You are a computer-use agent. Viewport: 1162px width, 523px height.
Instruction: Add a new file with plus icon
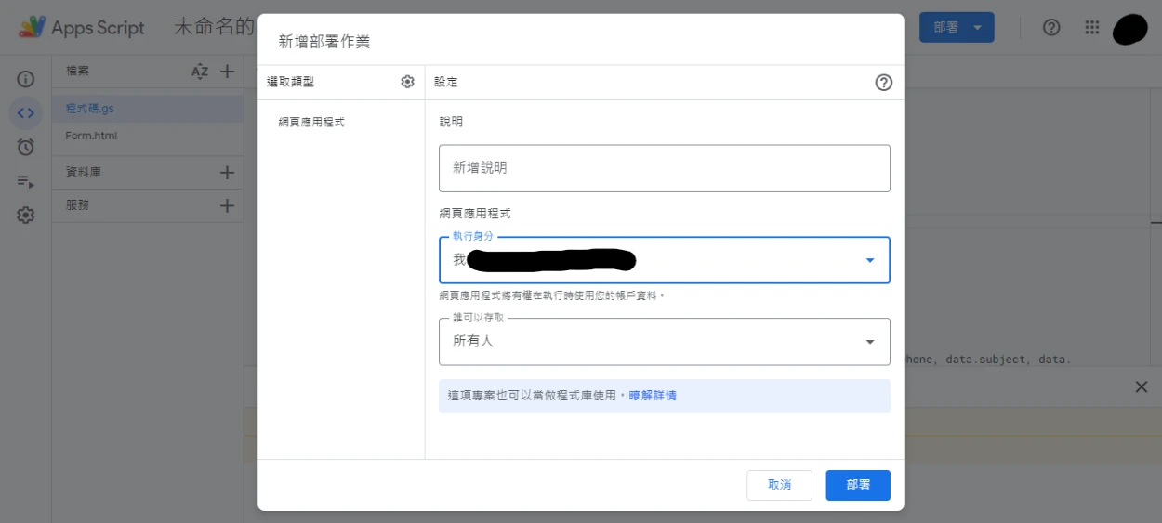tap(227, 72)
